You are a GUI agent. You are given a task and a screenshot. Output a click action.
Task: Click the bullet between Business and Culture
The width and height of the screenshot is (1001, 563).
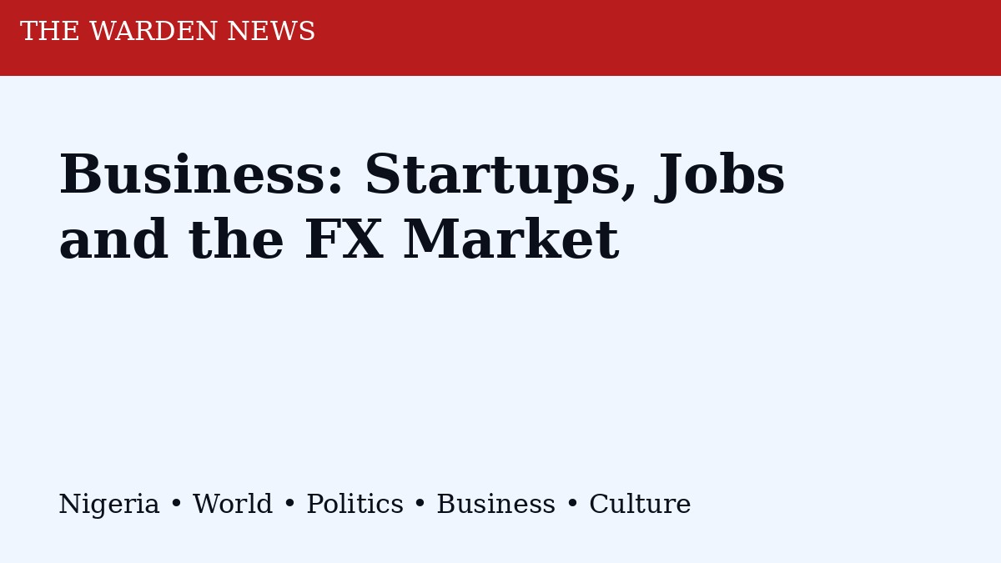(x=572, y=505)
